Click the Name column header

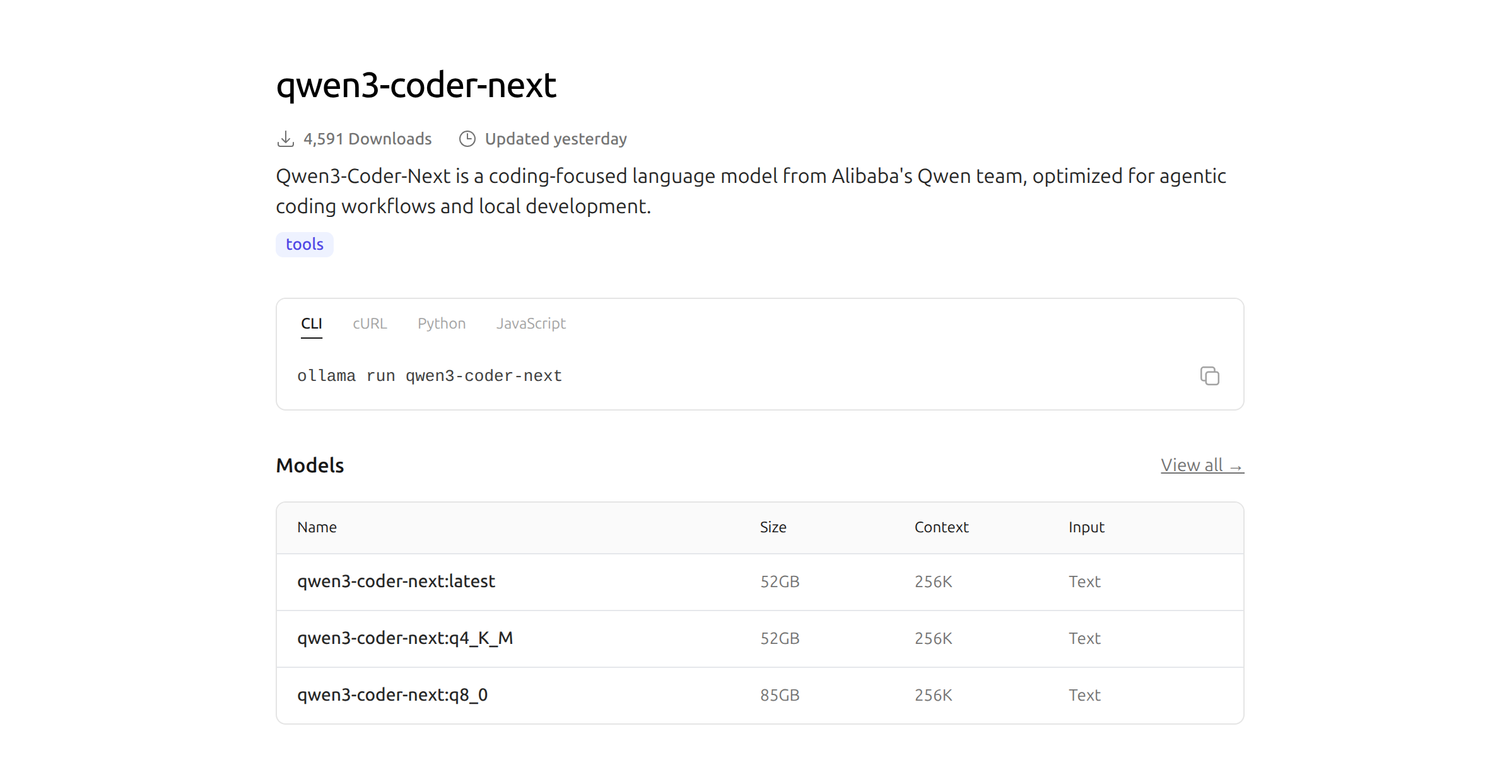point(317,527)
